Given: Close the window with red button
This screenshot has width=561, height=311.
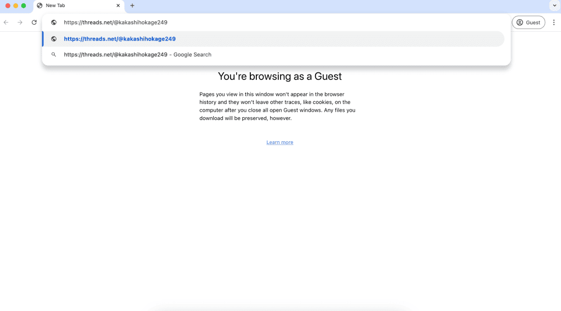Looking at the screenshot, I should click(x=8, y=5).
